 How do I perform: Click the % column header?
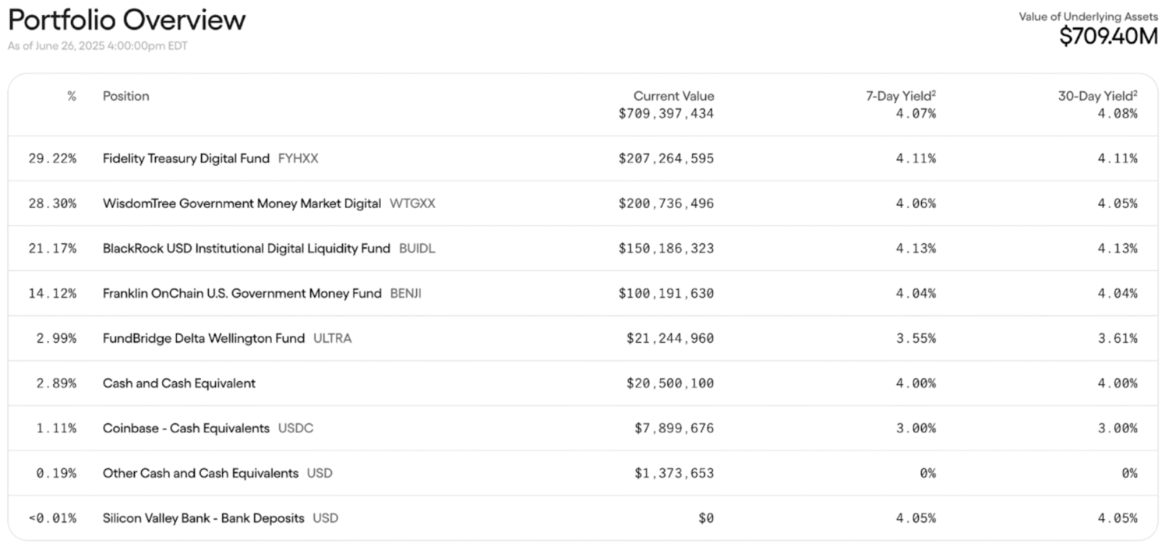(72, 96)
